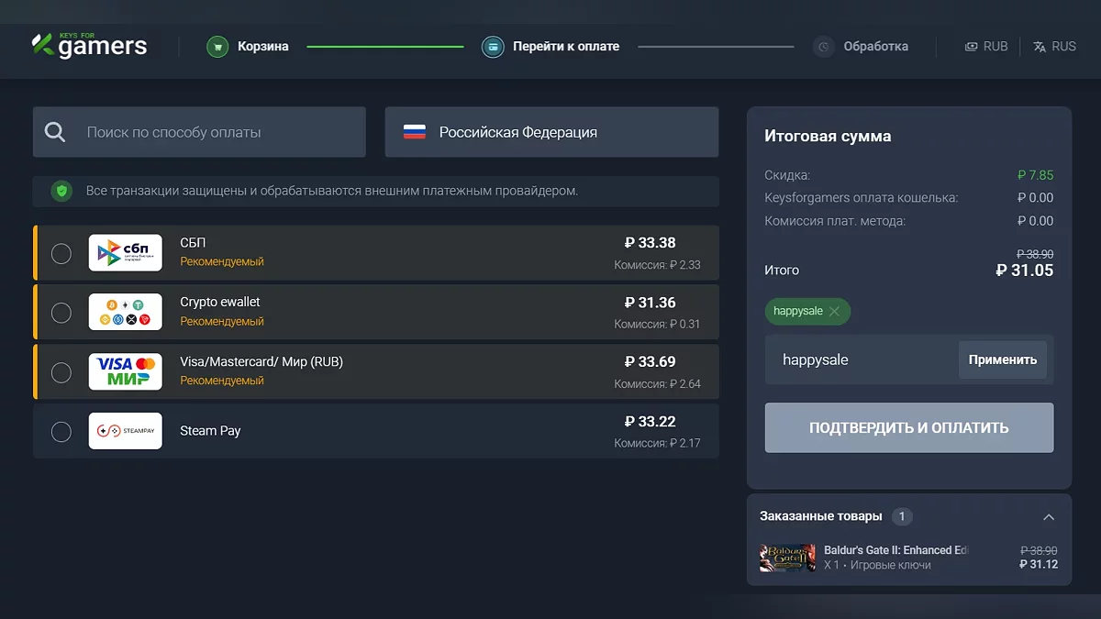
Task: Click the payment step wallet icon
Action: pyautogui.click(x=493, y=47)
